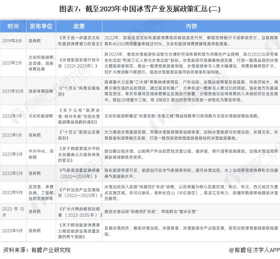Click the 时间 column header
This screenshot has width=280, height=259.
[x=13, y=27]
